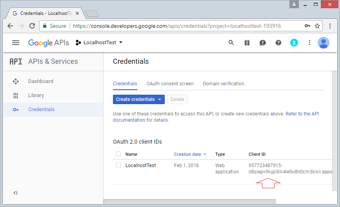Tick the LocalhostTest row checkbox

118,165
